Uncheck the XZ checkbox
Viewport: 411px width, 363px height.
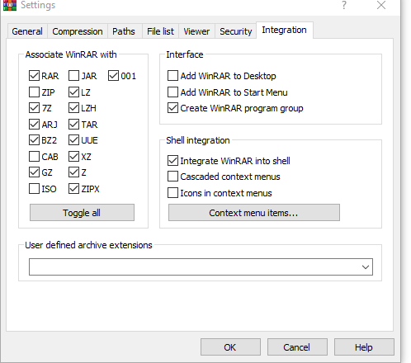coord(73,157)
